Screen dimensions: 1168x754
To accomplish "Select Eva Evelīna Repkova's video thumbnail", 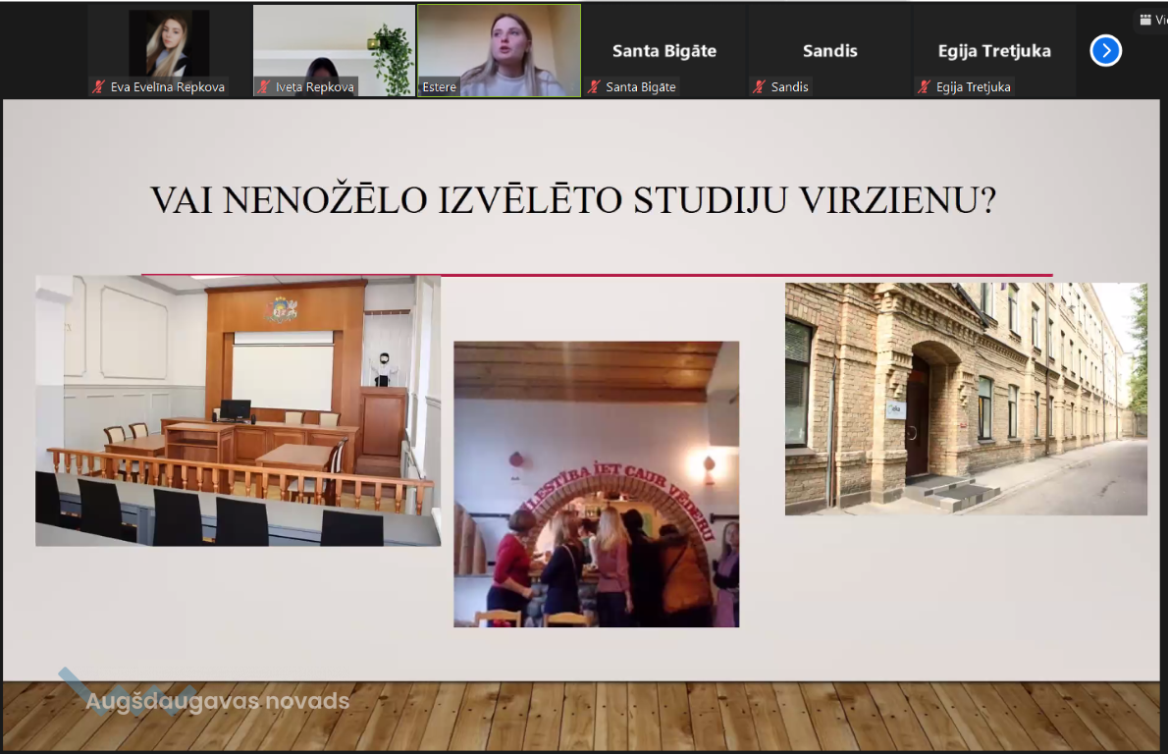I will (x=169, y=44).
